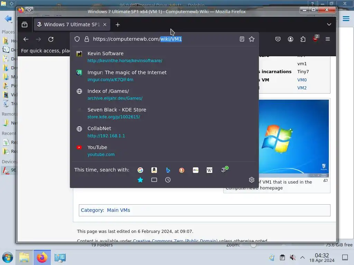Toggle reader view in the address bar

click(242, 39)
